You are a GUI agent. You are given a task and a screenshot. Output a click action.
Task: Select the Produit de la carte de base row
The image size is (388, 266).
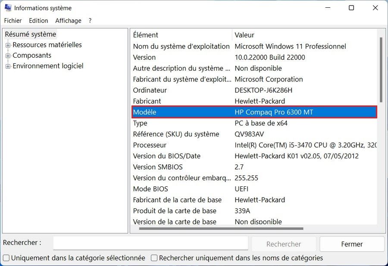(254, 210)
